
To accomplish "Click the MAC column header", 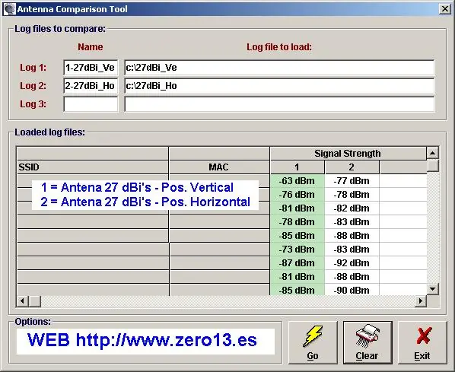I will pyautogui.click(x=219, y=167).
